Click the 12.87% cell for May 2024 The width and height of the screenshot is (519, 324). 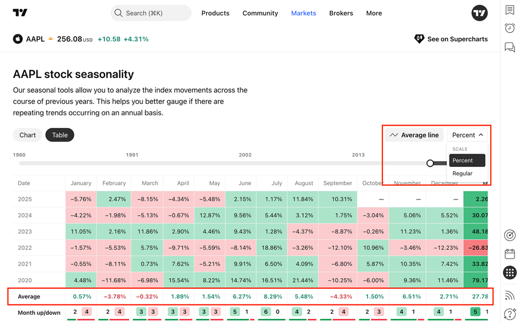coord(210,215)
